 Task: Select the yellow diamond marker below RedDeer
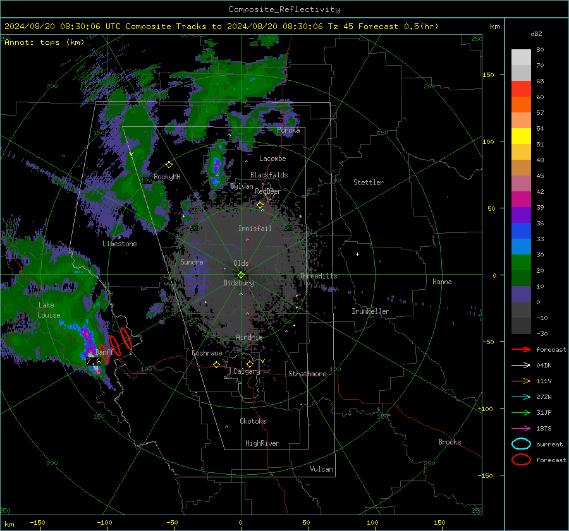point(260,205)
